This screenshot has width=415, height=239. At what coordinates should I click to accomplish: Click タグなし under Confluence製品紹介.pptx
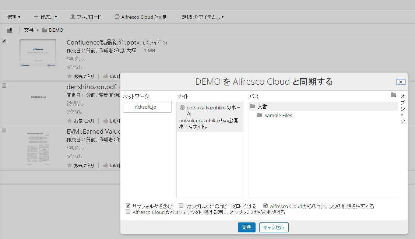pos(74,67)
